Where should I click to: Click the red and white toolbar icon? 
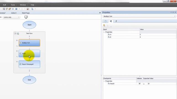[x=28, y=9]
